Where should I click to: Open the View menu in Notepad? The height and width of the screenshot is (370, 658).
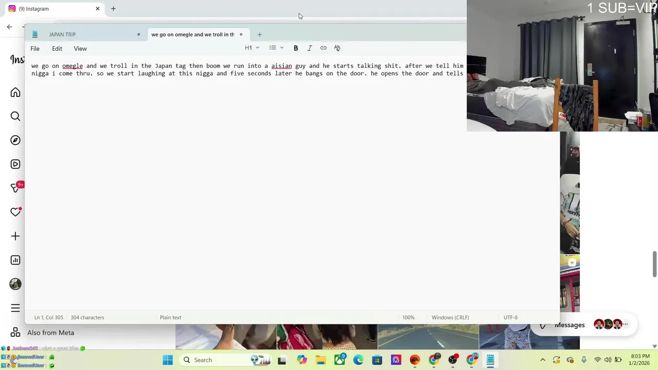click(80, 48)
